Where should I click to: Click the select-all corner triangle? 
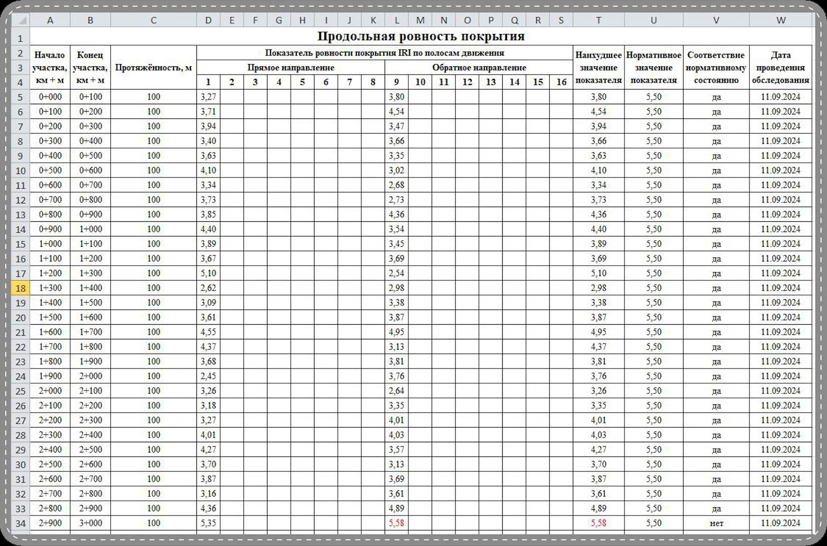(22, 21)
